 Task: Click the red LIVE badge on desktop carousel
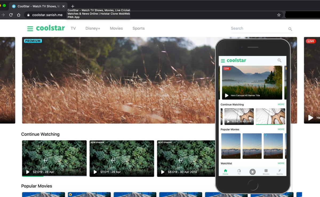(311, 41)
